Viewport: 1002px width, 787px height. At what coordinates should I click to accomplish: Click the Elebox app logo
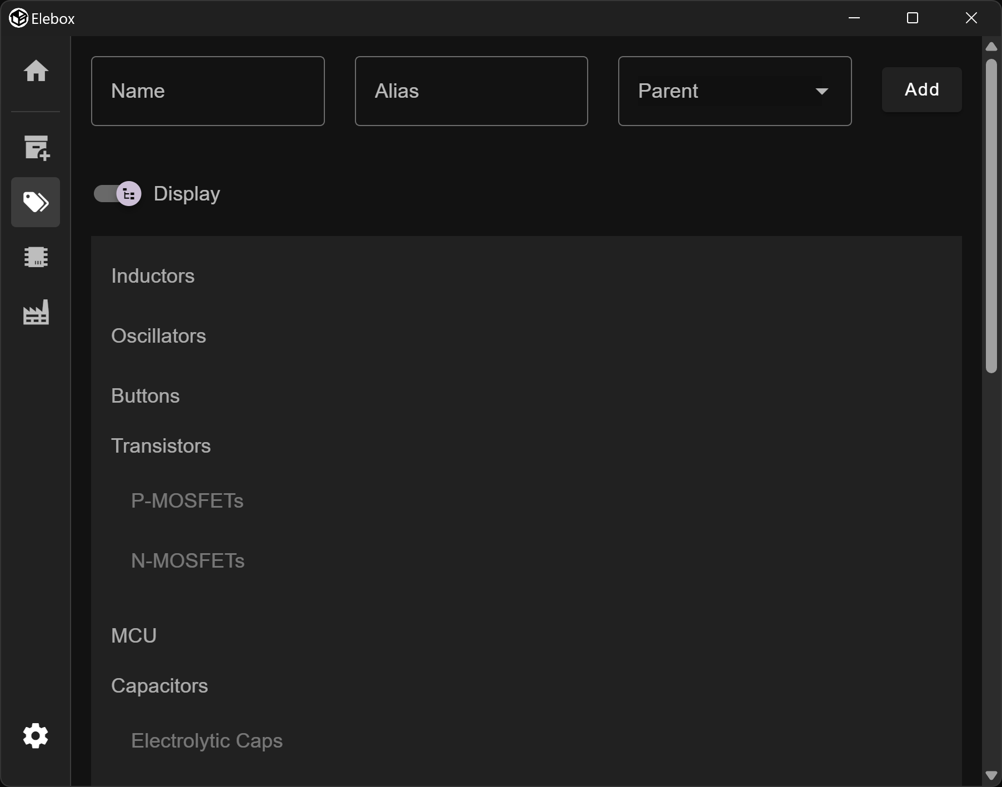[18, 18]
